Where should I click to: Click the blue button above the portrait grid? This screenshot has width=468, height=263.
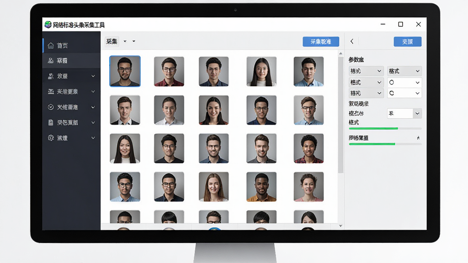pos(321,42)
